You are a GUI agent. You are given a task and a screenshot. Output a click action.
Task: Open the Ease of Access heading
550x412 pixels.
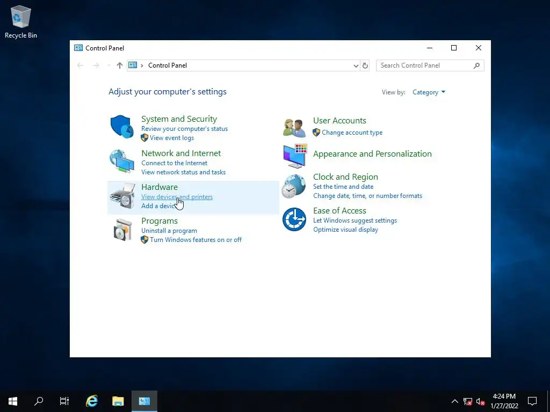point(339,210)
